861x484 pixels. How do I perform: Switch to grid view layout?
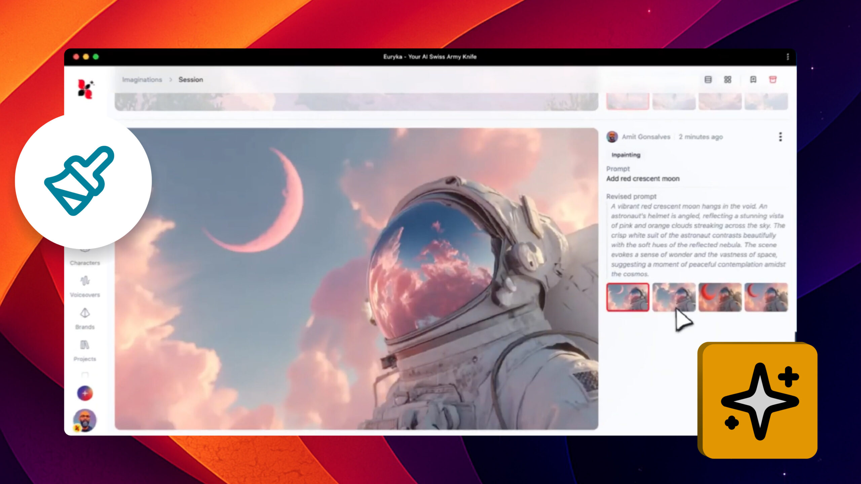727,80
